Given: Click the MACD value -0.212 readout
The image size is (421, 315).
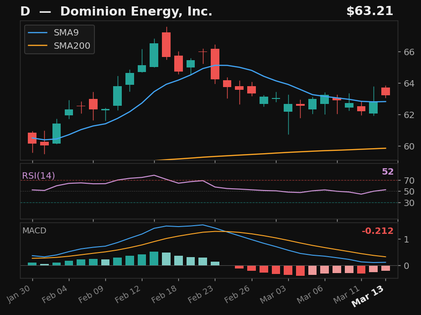Looking at the screenshot, I should tap(377, 231).
